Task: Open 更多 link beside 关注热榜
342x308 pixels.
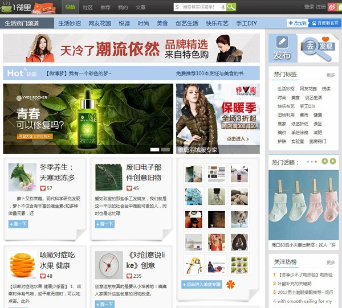Action: pos(331,262)
